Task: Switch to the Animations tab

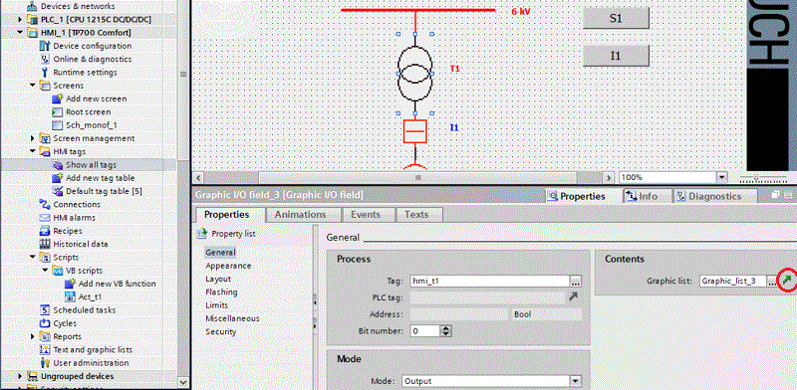Action: click(301, 214)
